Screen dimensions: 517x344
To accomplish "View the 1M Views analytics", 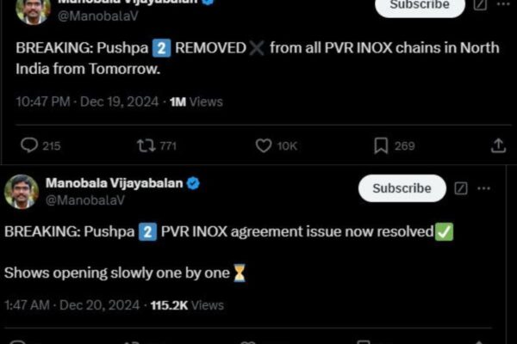I will coord(196,101).
